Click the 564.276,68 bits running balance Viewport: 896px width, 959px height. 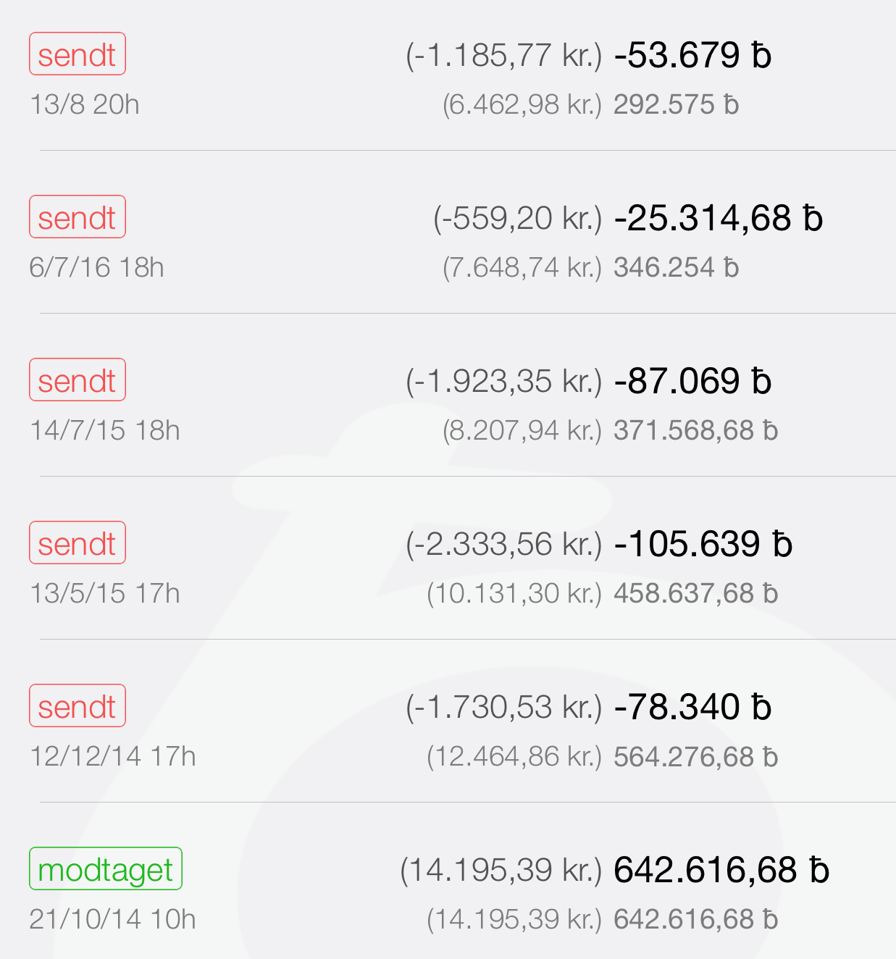pos(695,757)
